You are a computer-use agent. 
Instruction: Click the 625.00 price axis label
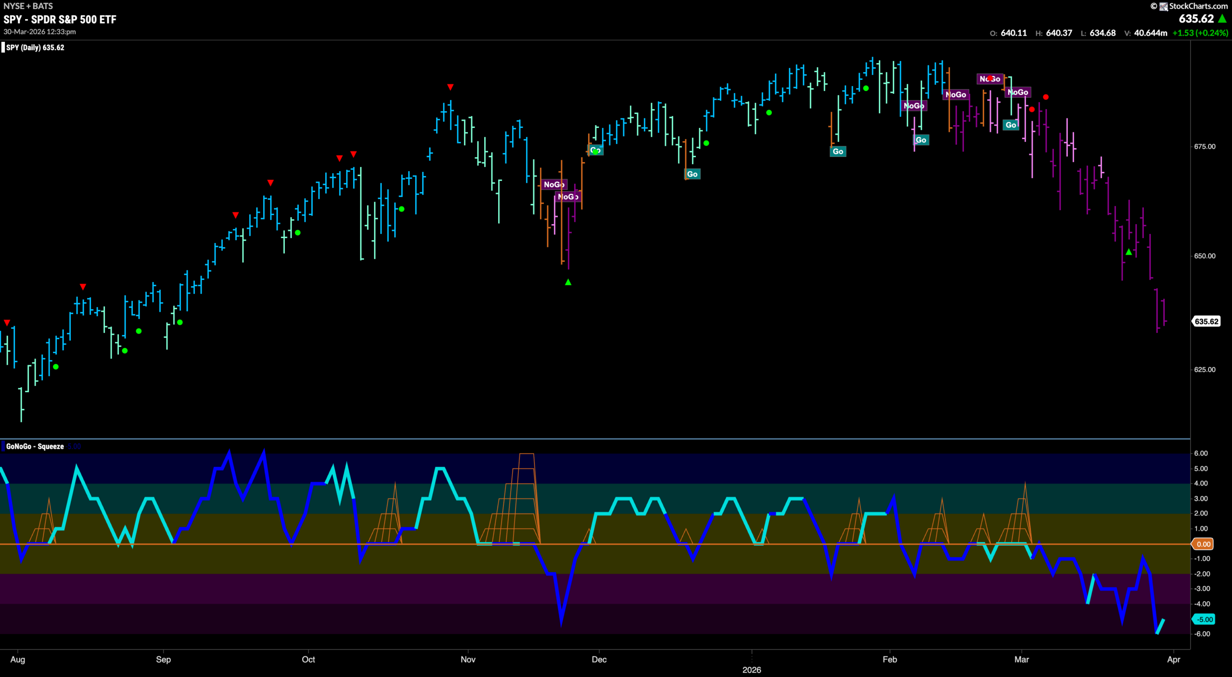pos(1205,370)
